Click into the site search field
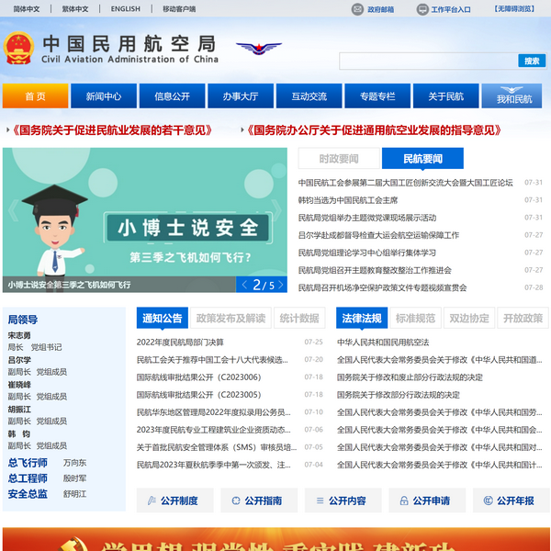The height and width of the screenshot is (551, 551). pos(427,61)
